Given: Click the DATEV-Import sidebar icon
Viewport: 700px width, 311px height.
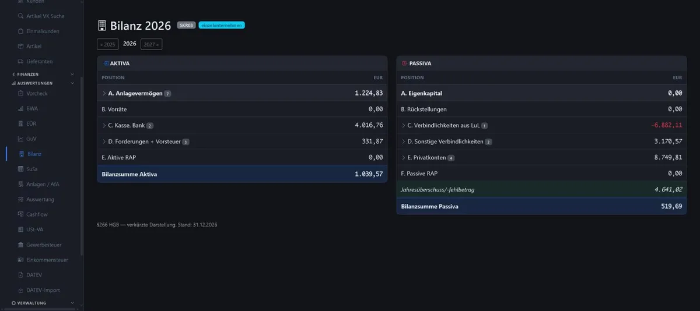Looking at the screenshot, I should click(x=21, y=290).
